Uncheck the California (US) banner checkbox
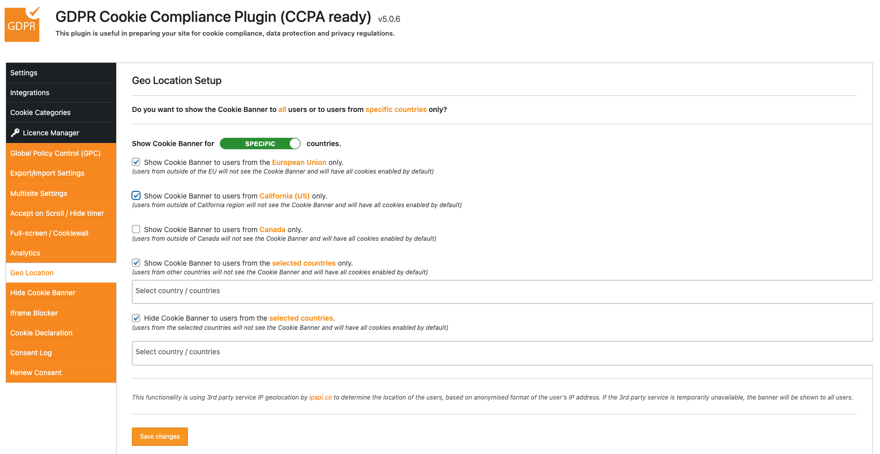Image resolution: width=880 pixels, height=454 pixels. click(136, 196)
